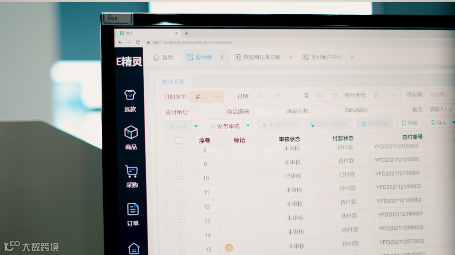Open the 应付类型 dropdown
This screenshot has height=255, width=455.
click(x=384, y=95)
